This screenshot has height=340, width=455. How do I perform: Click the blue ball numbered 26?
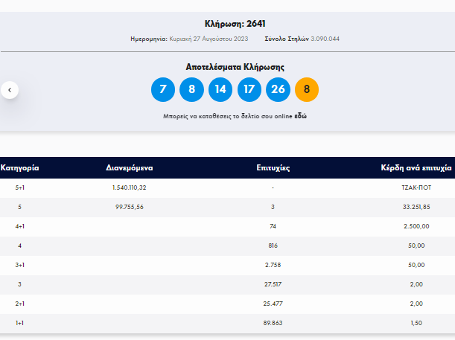click(278, 89)
